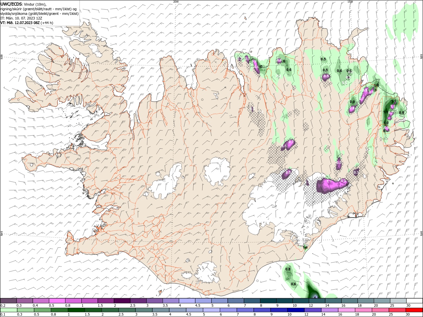This screenshot has height=317, width=423.
Task: Select bottom-row dark blue swatch between 10 and 12
Action: 295,310
